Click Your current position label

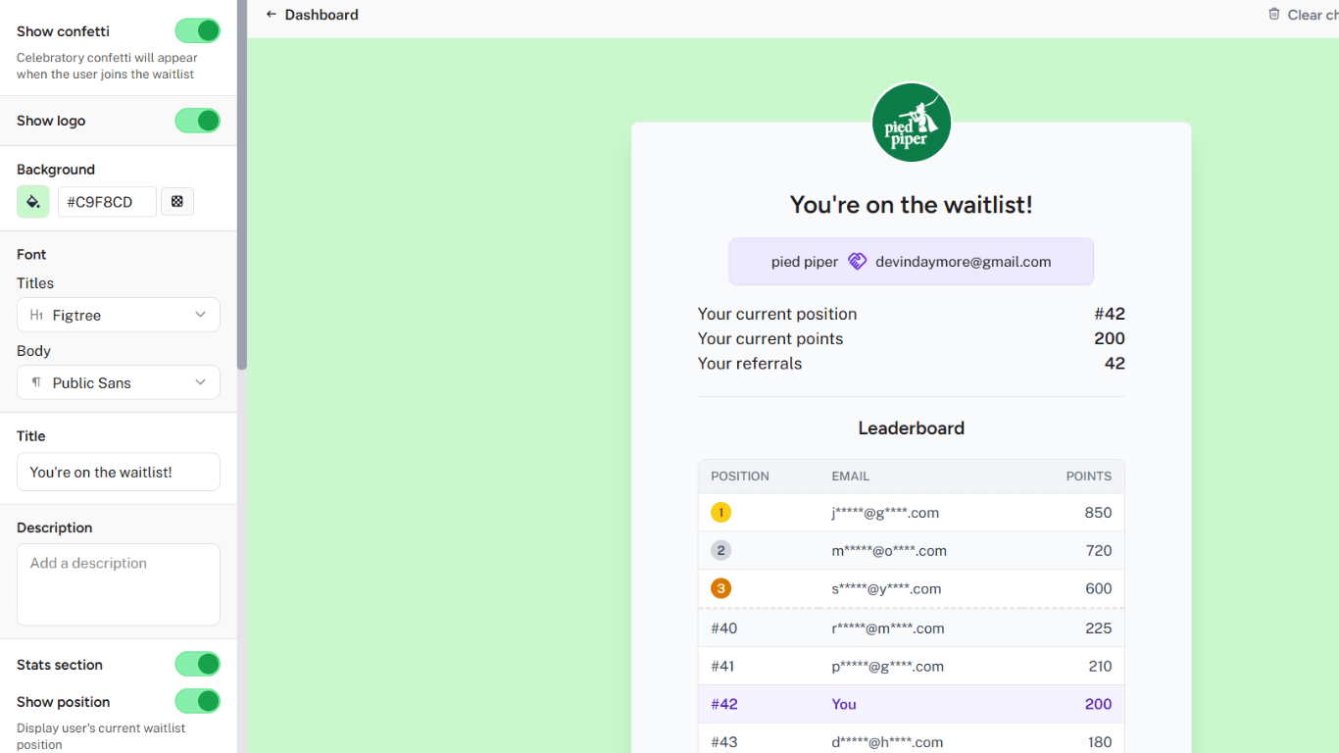pos(777,314)
